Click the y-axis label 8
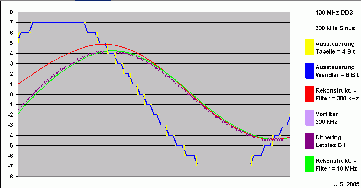This screenshot has width=361, height=188. (x=11, y=12)
